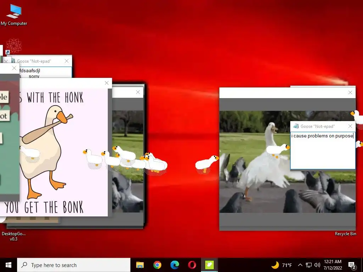
Task: Open the network status tray icon
Action: pos(309,265)
